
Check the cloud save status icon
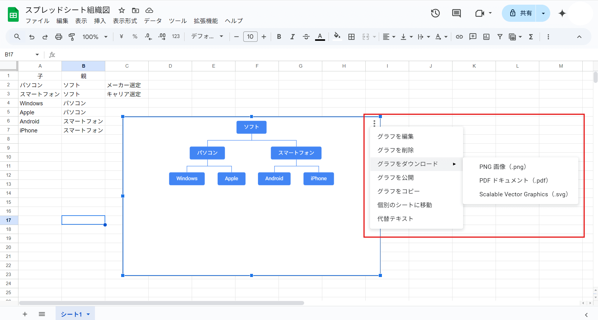(x=149, y=10)
